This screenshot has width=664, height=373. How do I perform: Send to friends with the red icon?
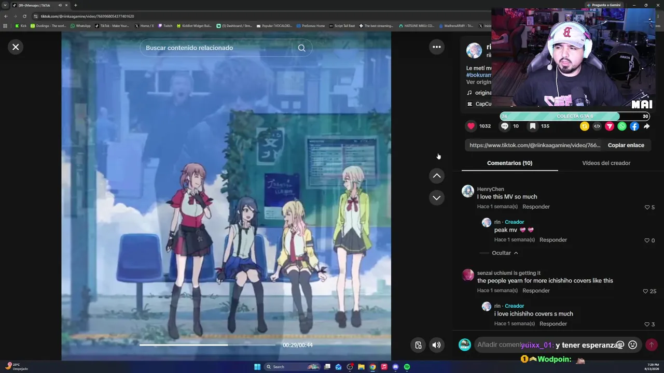pos(610,126)
